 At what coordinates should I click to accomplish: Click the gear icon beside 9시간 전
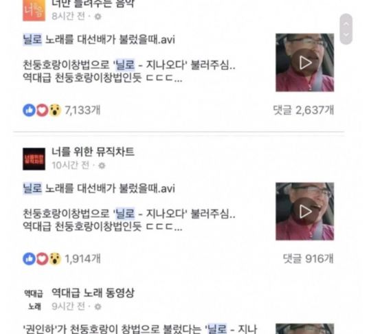[98, 307]
